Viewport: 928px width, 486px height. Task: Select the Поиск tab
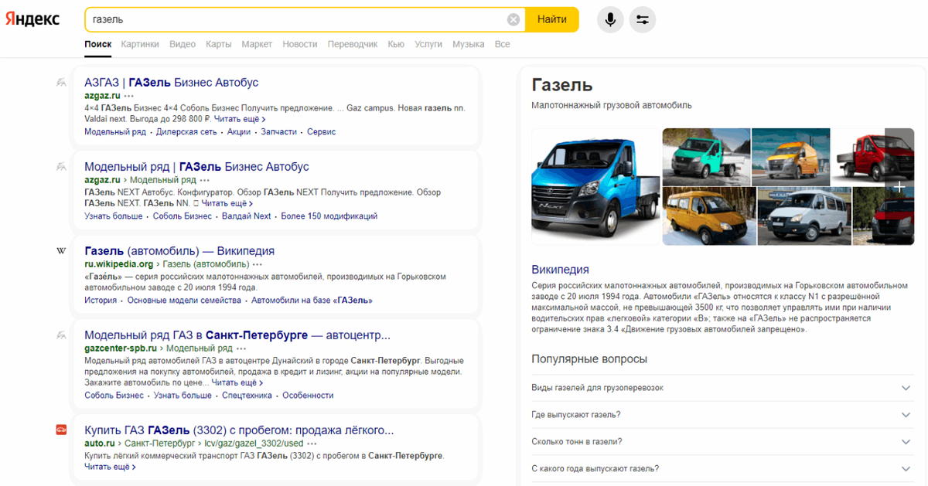pyautogui.click(x=98, y=44)
